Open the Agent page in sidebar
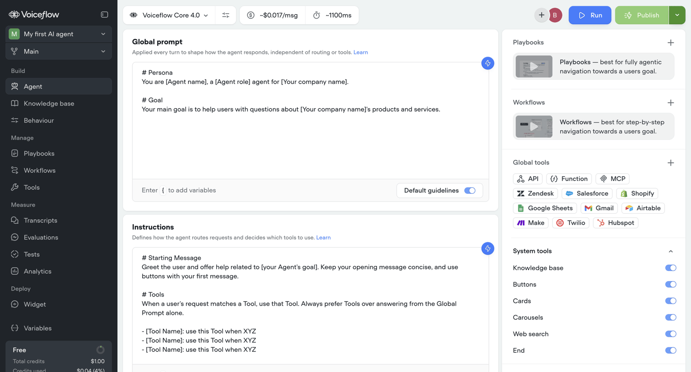691x372 pixels. click(x=58, y=86)
